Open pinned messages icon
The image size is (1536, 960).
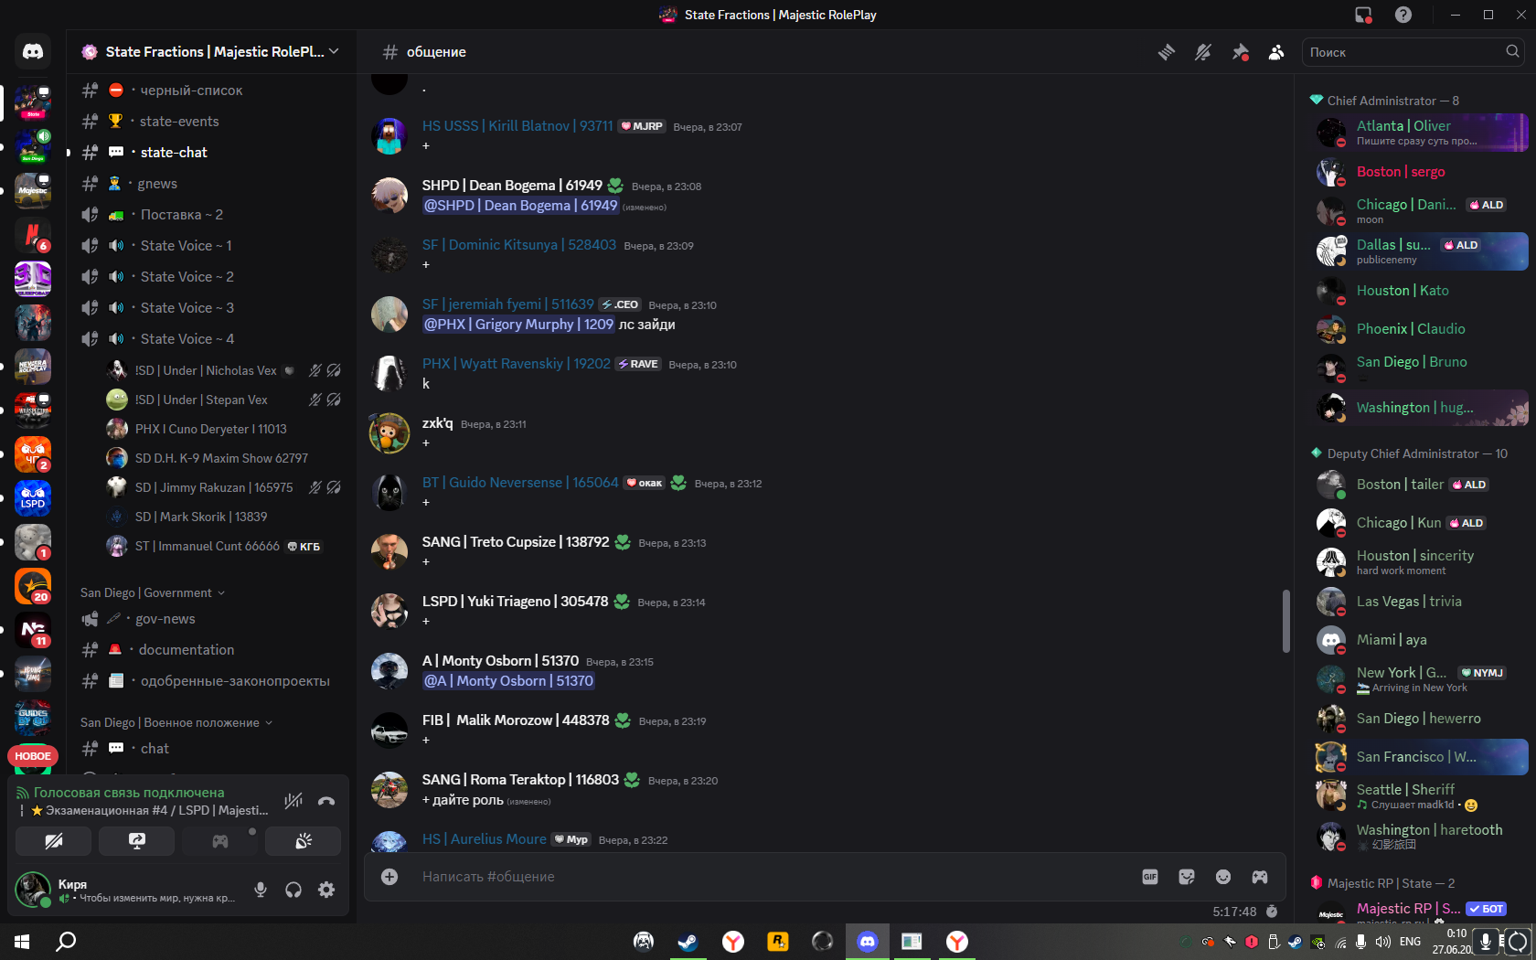pos(1240,52)
